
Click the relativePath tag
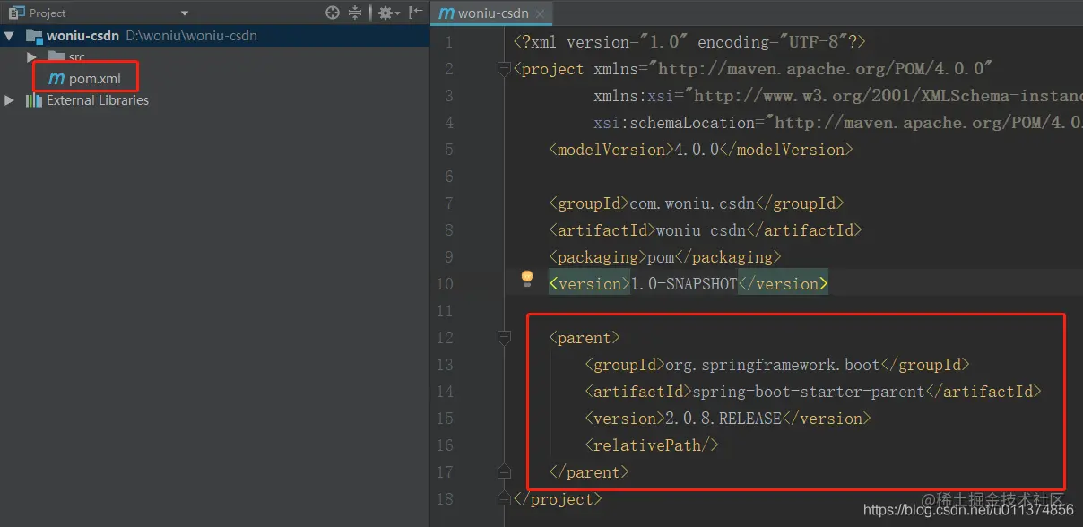(x=652, y=445)
